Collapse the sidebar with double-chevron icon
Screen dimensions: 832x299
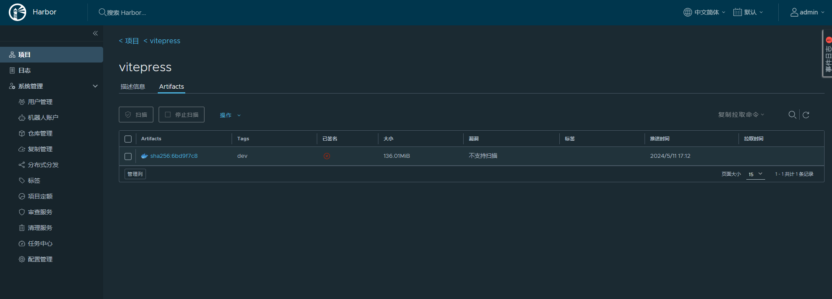pos(95,33)
